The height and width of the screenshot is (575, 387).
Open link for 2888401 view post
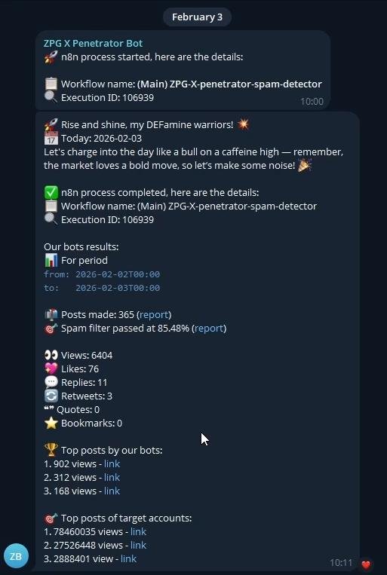(128, 559)
